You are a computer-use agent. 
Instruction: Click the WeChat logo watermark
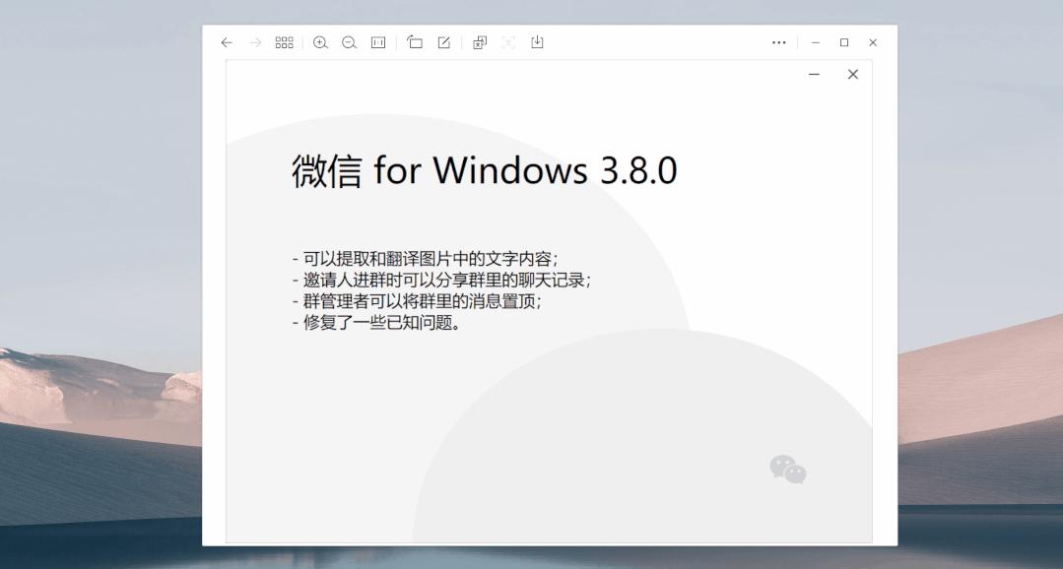[x=788, y=471]
